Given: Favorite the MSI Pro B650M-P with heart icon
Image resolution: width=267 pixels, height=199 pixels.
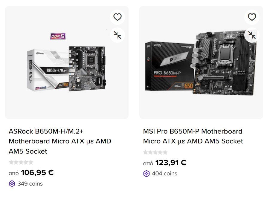Looking at the screenshot, I should tap(252, 17).
